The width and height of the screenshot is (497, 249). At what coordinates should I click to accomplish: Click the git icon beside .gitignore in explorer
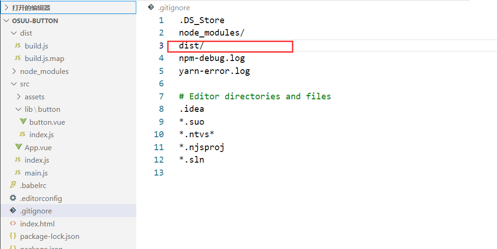(x=13, y=211)
